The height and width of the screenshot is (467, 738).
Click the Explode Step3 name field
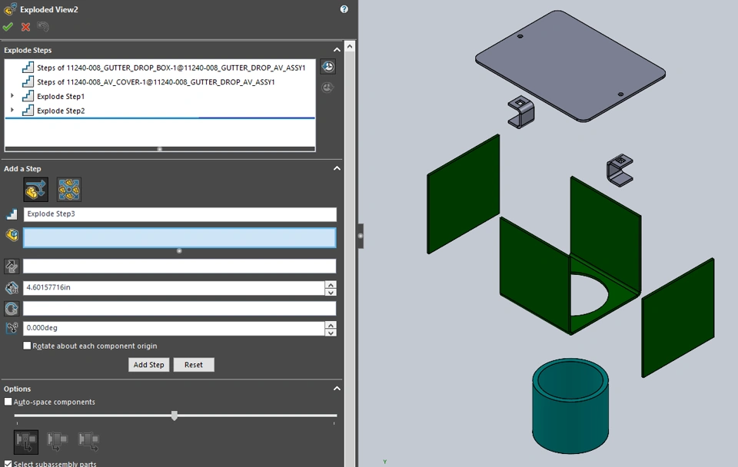[180, 214]
